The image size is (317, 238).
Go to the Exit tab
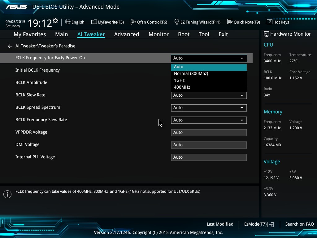(223, 34)
